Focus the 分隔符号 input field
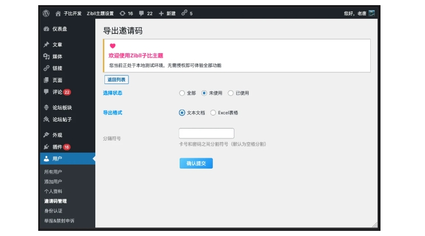425x236 pixels. coord(207,133)
